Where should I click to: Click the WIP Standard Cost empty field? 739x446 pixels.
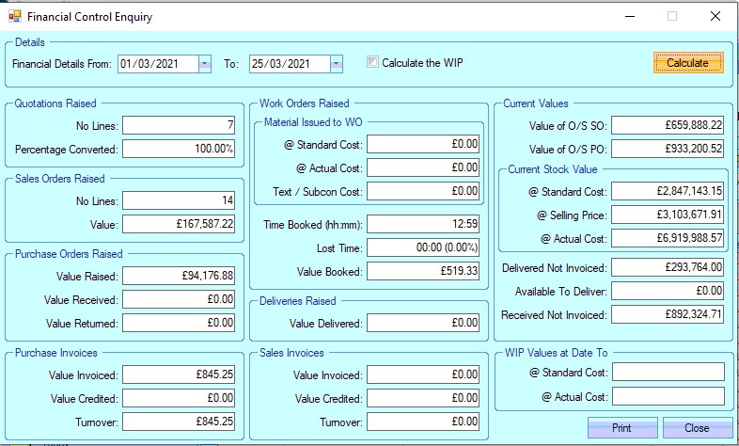coord(668,372)
